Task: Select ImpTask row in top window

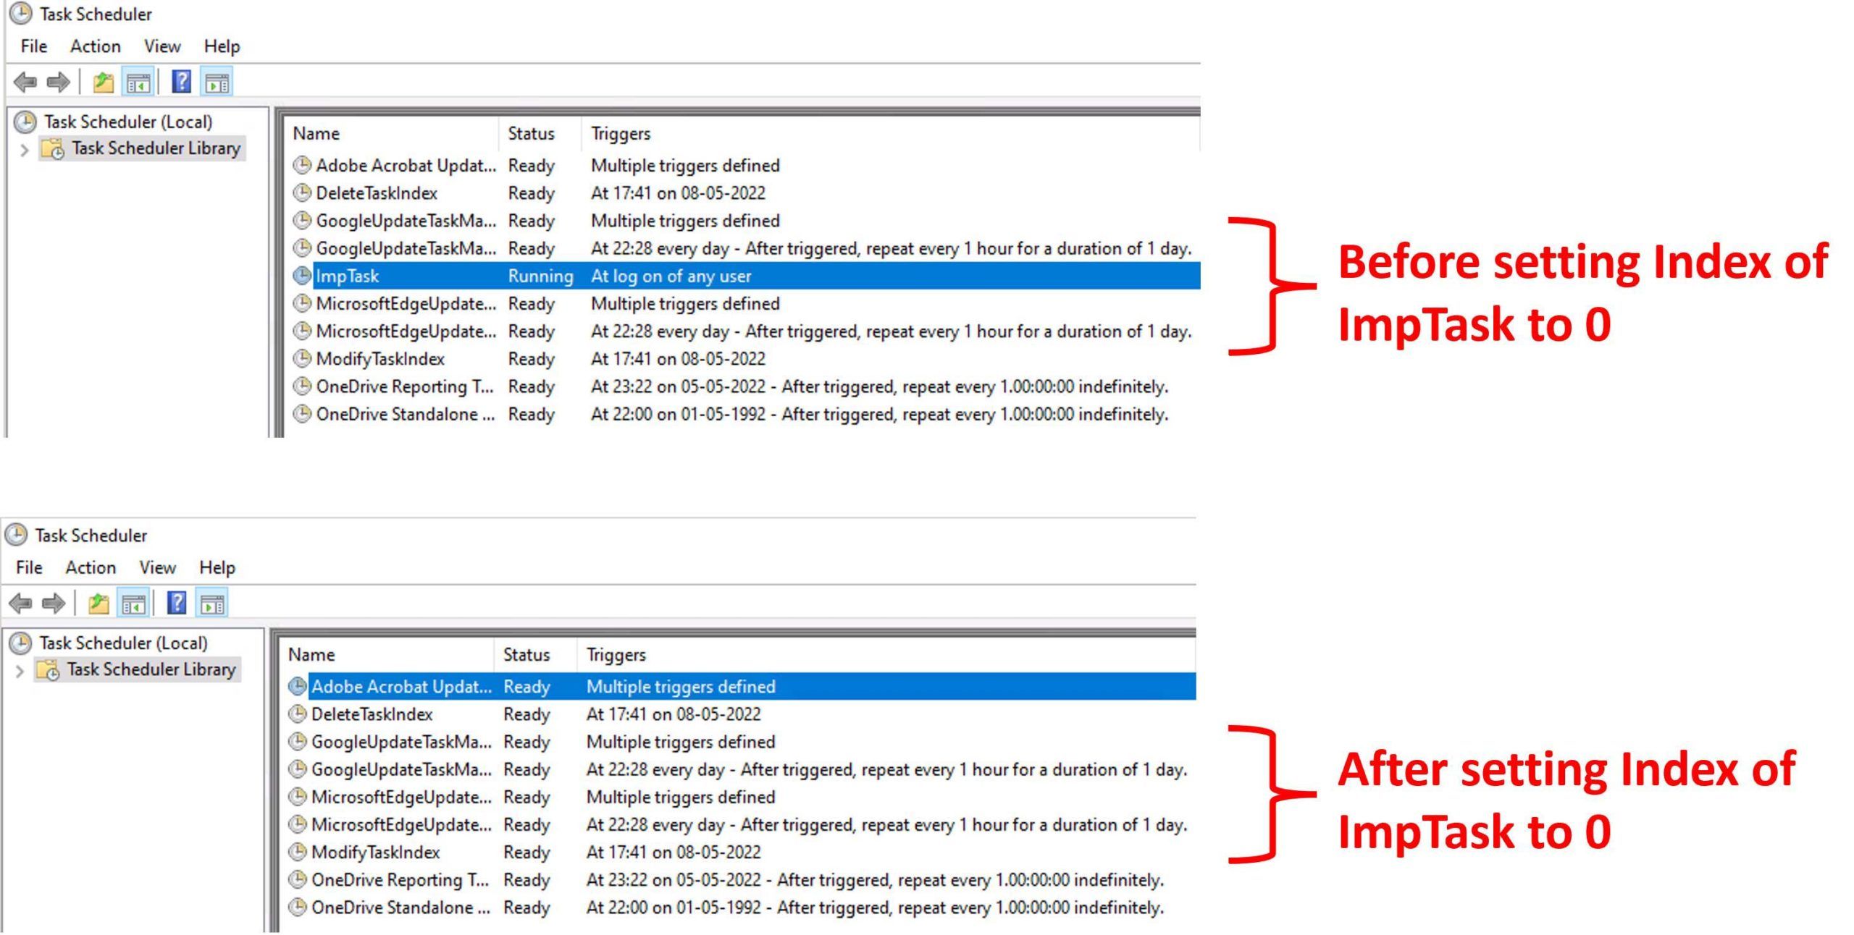Action: click(x=746, y=276)
